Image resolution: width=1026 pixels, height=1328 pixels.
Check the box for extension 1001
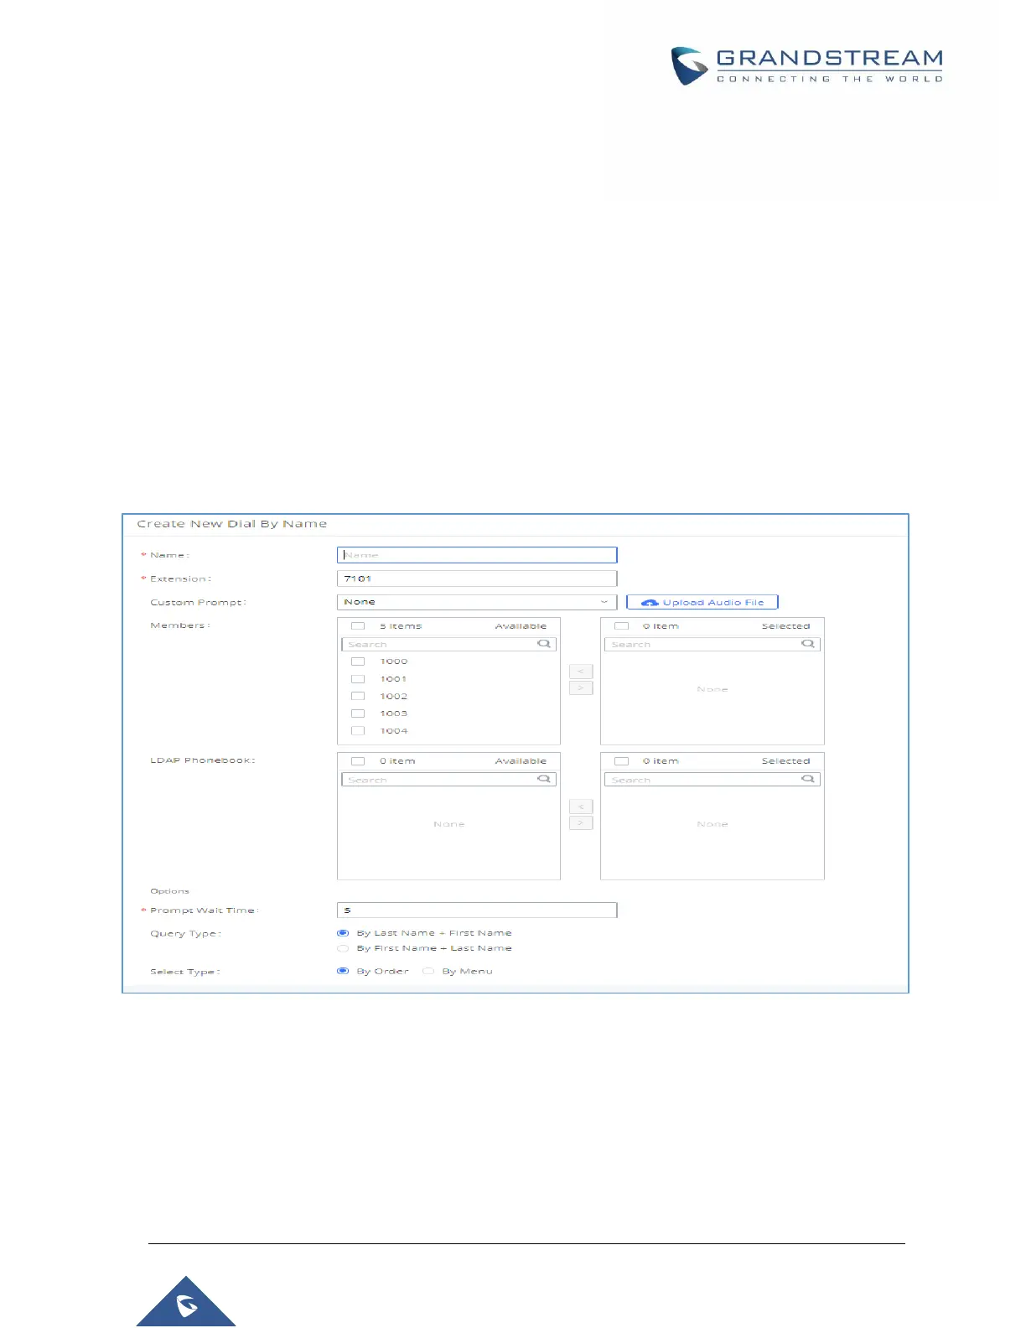click(x=358, y=679)
